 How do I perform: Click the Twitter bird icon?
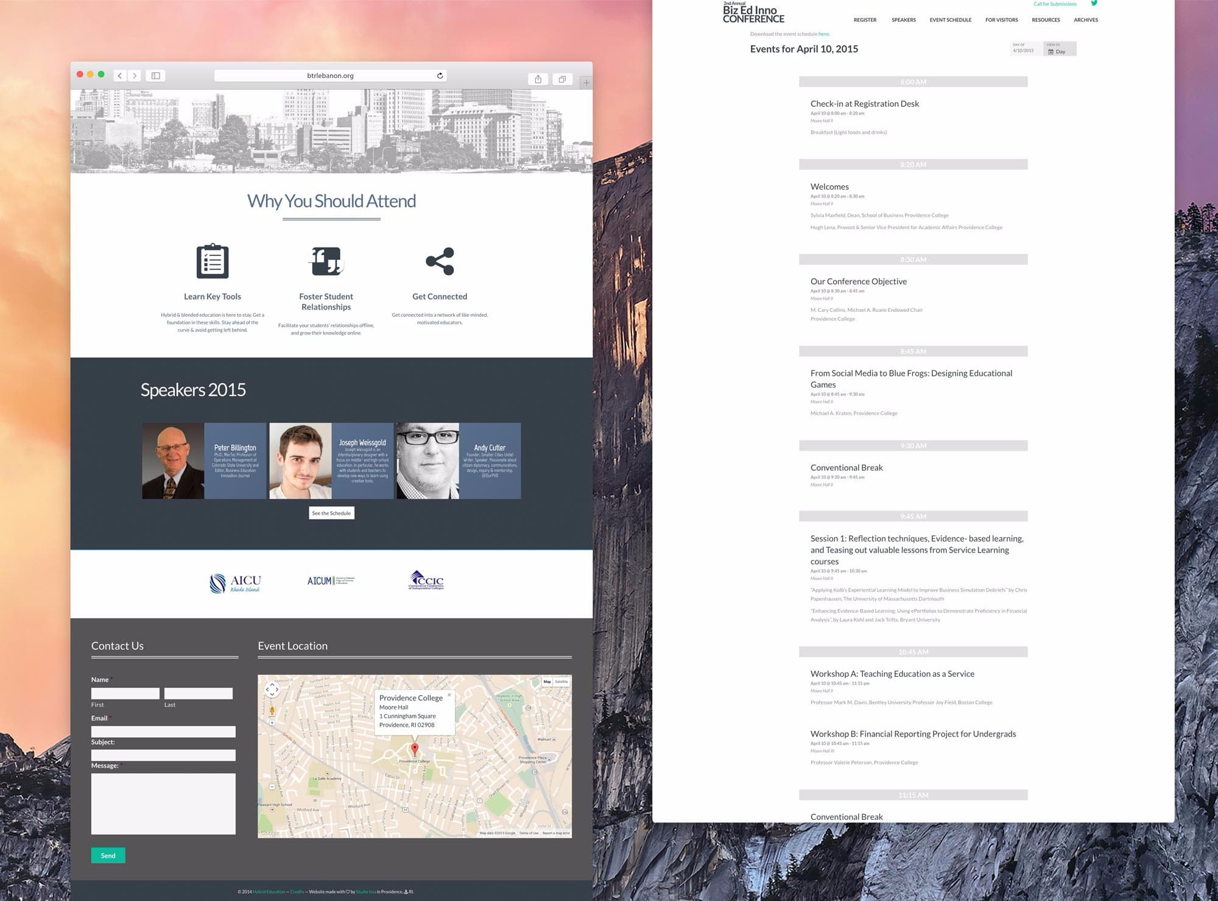click(x=1094, y=4)
